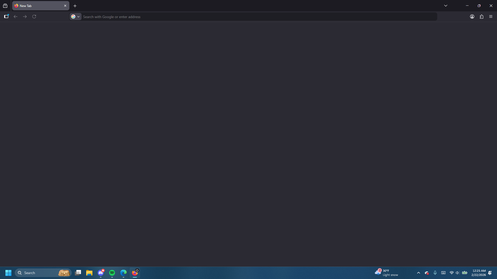Launch Microsoft Edge from taskbar
This screenshot has width=497, height=279.
(x=123, y=273)
